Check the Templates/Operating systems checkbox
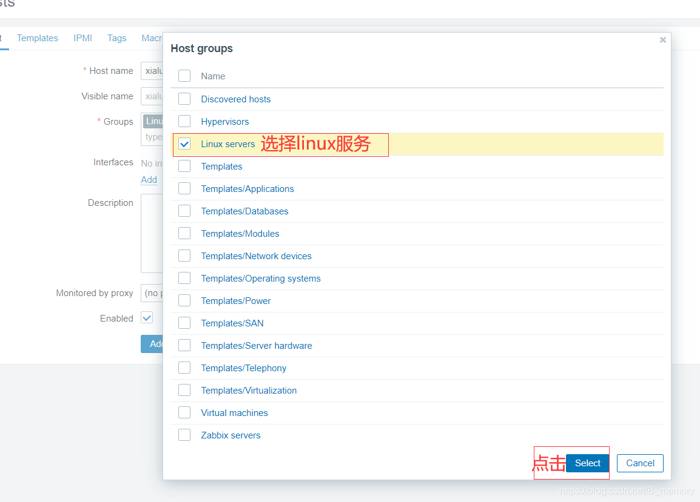Screen dimensions: 700x502 [184, 278]
